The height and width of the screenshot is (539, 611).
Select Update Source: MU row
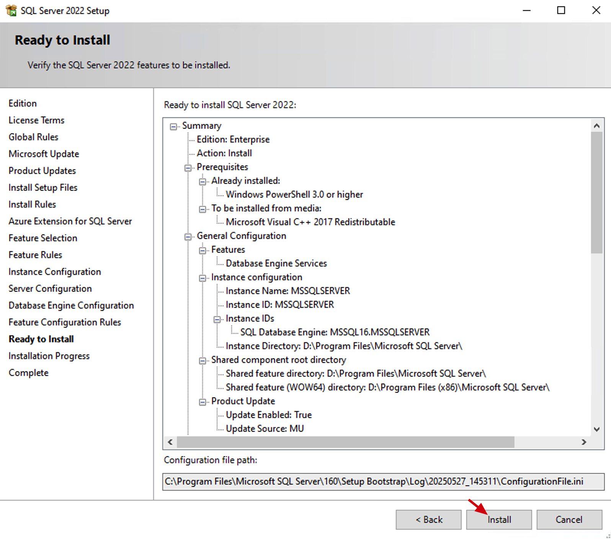[x=265, y=429]
